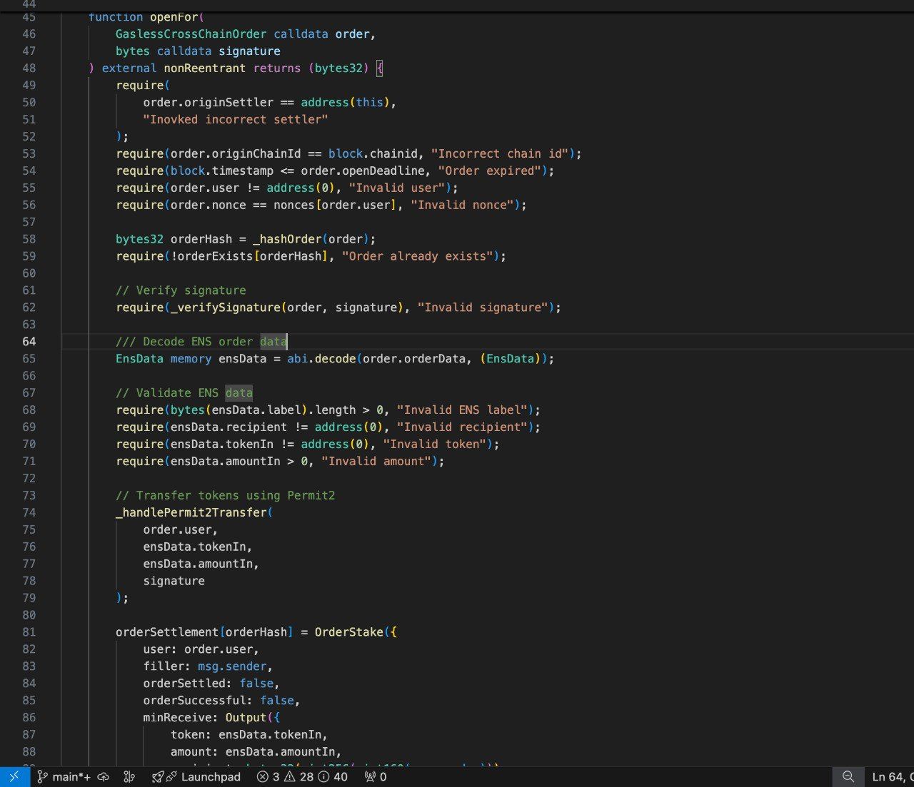
Task: Click "Invalid token" string on line 70
Action: click(435, 444)
